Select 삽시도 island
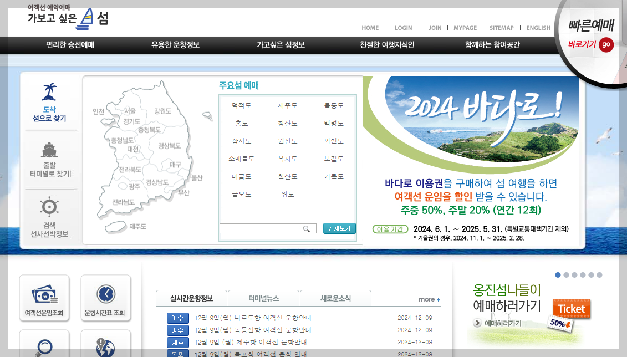This screenshot has width=627, height=357. click(x=242, y=141)
